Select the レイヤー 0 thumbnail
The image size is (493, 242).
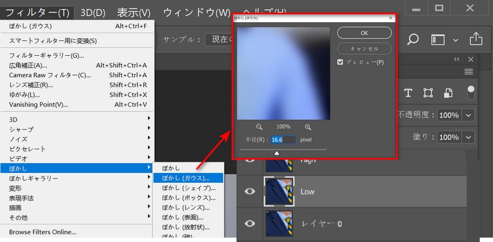pyautogui.click(x=279, y=223)
